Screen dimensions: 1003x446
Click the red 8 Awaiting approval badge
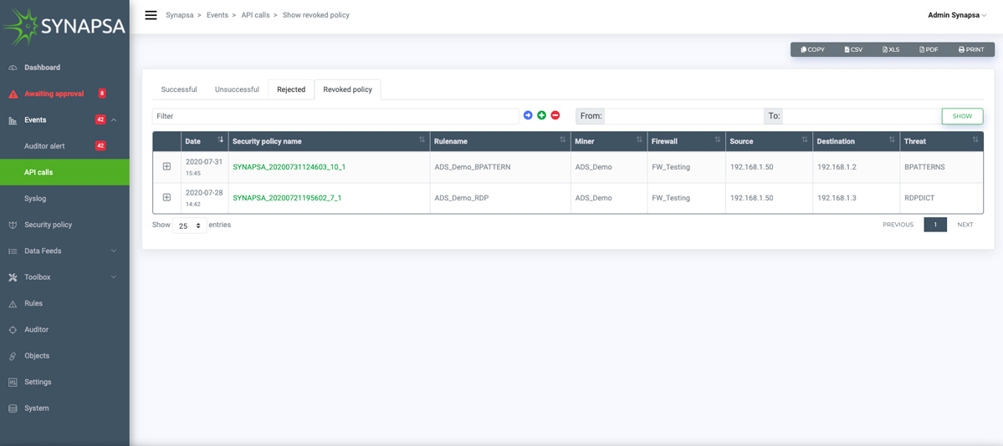coord(102,94)
